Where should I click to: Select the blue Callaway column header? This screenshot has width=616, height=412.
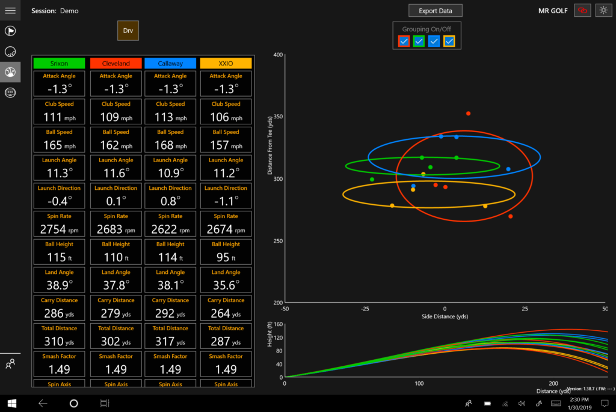point(170,63)
